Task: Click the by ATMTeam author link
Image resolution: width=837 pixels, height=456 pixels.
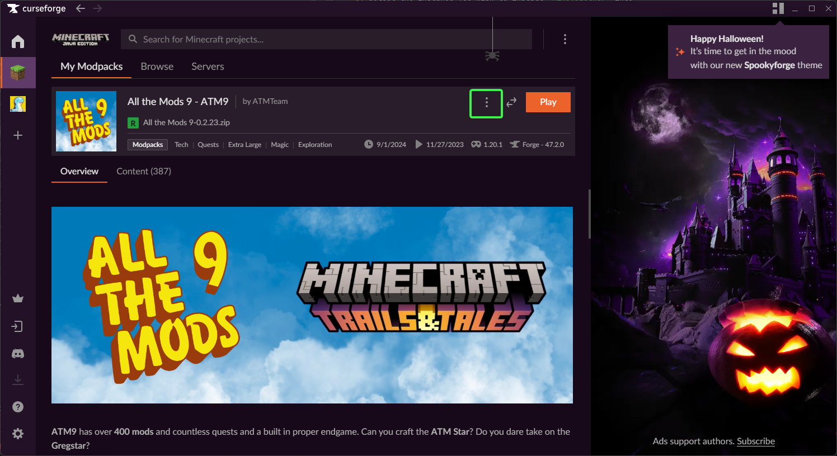Action: click(265, 101)
